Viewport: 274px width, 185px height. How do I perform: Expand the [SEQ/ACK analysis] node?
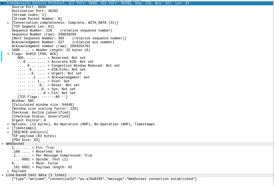click(8, 132)
